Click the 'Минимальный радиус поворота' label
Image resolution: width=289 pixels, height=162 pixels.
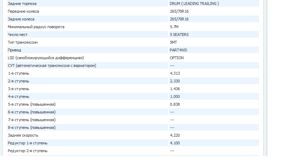coord(36,27)
